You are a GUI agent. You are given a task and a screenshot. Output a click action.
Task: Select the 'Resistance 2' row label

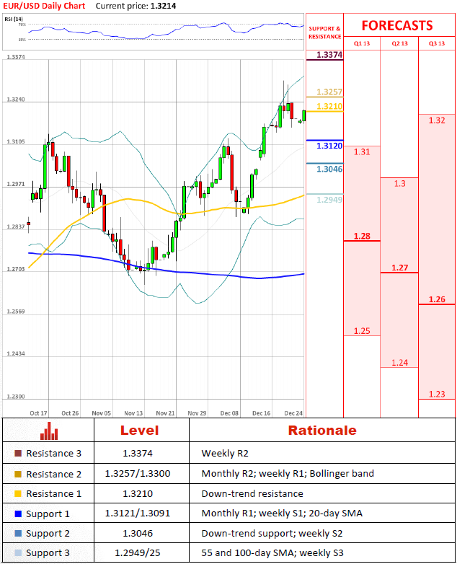coord(54,474)
